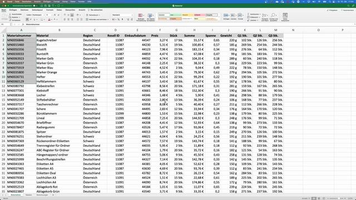
Task: Click the Apple menu icon
Action: tap(3, 1)
